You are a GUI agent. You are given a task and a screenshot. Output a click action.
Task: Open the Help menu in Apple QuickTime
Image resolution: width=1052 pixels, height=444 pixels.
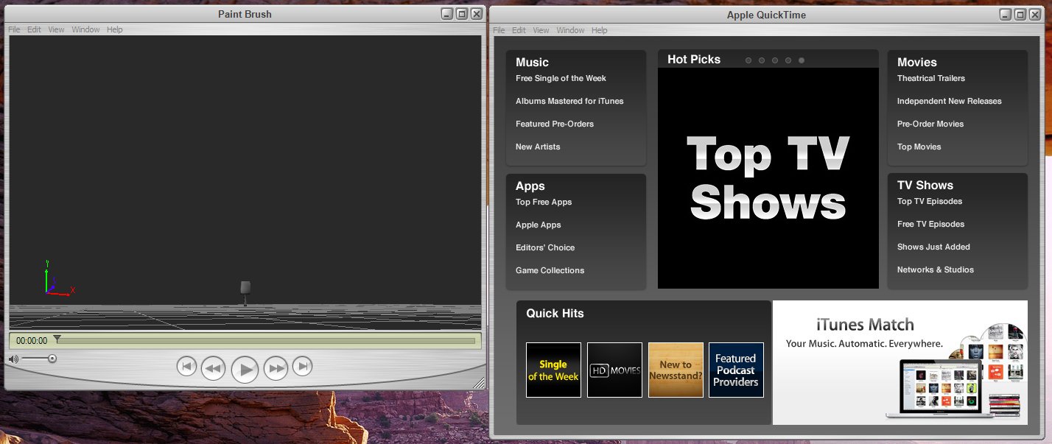point(599,30)
